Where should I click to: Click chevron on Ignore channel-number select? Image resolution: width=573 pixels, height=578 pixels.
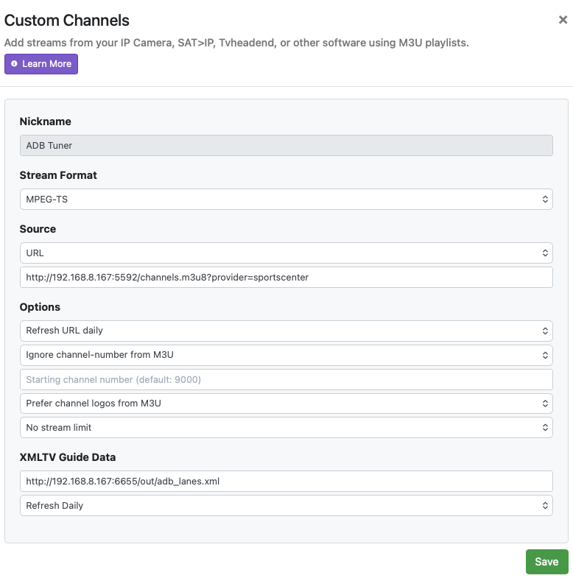pyautogui.click(x=545, y=355)
